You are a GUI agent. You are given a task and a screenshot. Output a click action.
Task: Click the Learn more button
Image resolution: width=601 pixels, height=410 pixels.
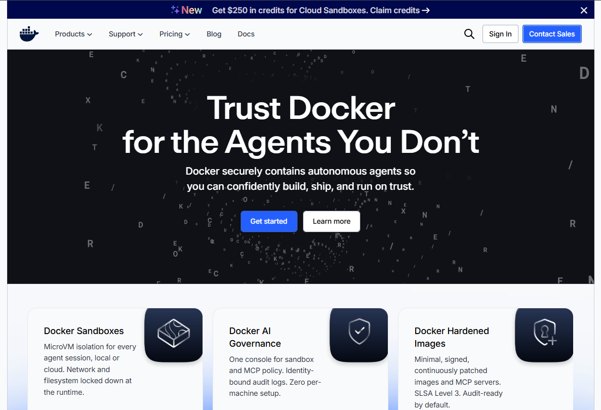332,222
